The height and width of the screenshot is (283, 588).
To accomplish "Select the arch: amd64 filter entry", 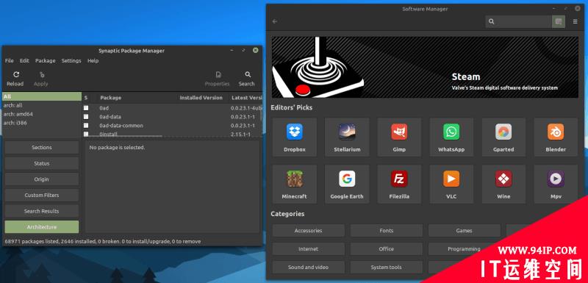I will click(x=42, y=114).
